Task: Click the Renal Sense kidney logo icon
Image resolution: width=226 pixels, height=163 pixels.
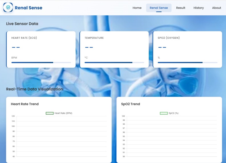Action: 8,7
